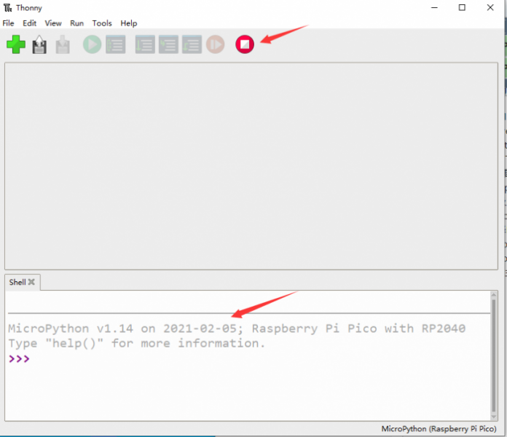Viewport: 507px width, 437px height.
Task: Open the Tools menu
Action: (102, 23)
